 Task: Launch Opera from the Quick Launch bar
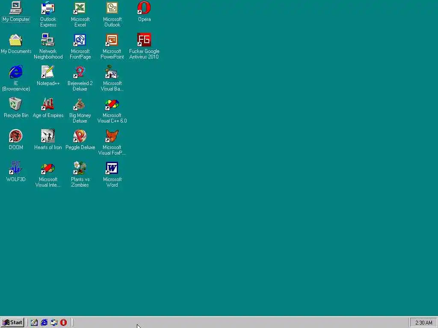pos(63,322)
